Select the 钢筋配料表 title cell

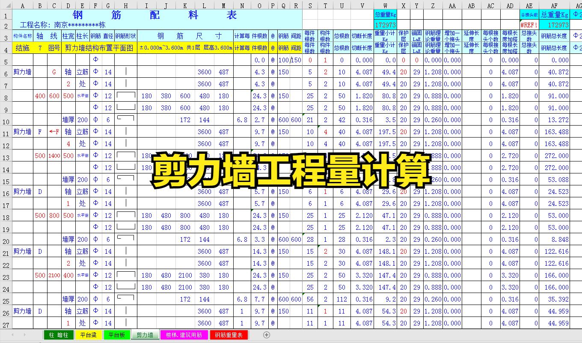coord(157,15)
